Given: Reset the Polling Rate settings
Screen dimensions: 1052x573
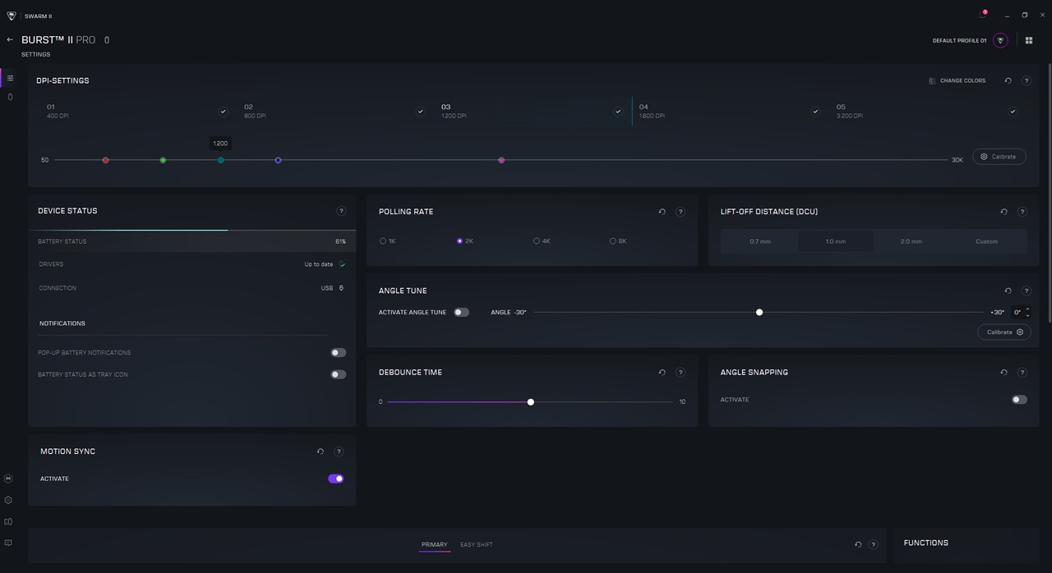Looking at the screenshot, I should 662,212.
